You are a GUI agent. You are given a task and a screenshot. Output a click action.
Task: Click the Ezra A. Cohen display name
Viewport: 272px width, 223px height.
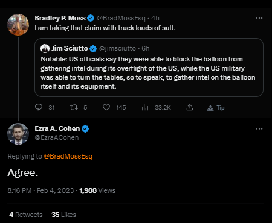tap(57, 128)
